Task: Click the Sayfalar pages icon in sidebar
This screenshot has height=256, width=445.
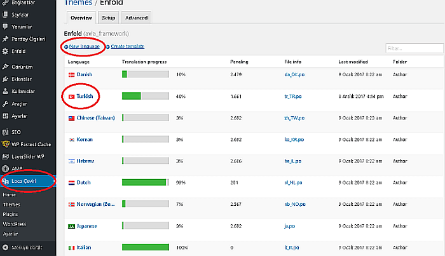Action: (x=5, y=15)
